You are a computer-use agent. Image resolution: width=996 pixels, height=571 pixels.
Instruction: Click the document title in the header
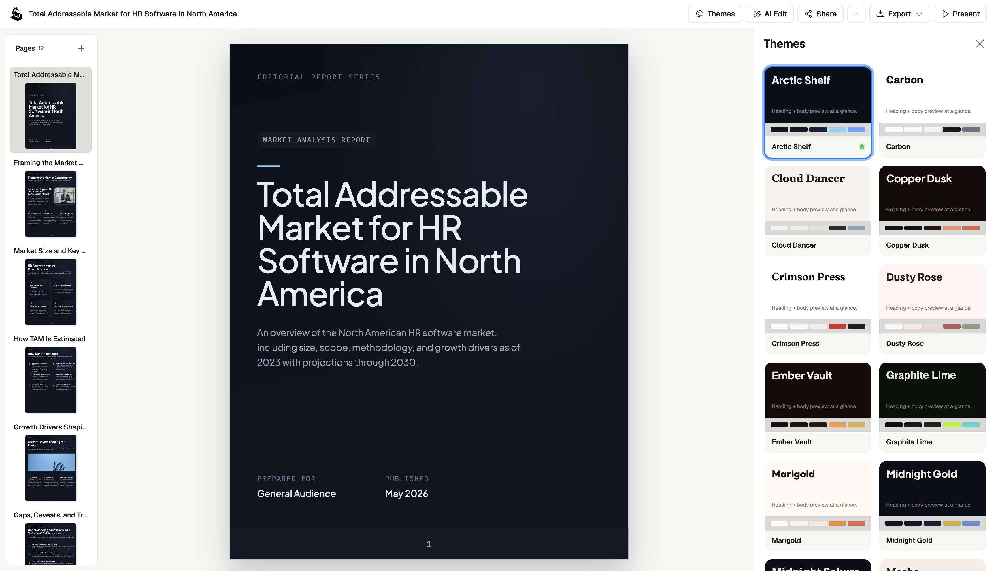pos(133,14)
